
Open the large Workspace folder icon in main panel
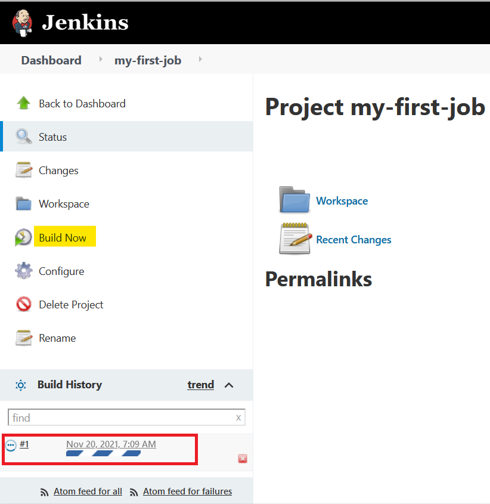click(x=294, y=200)
